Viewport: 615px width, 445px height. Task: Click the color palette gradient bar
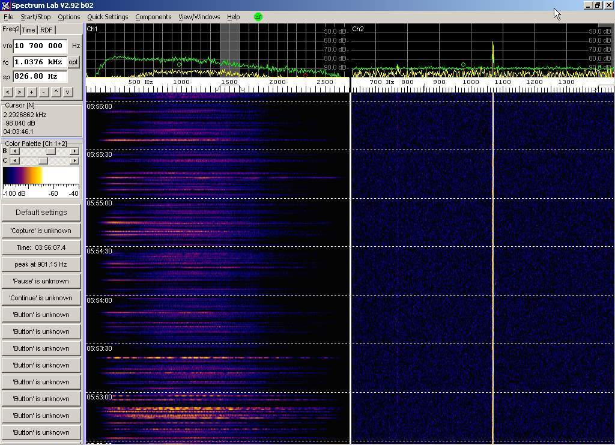coord(41,175)
